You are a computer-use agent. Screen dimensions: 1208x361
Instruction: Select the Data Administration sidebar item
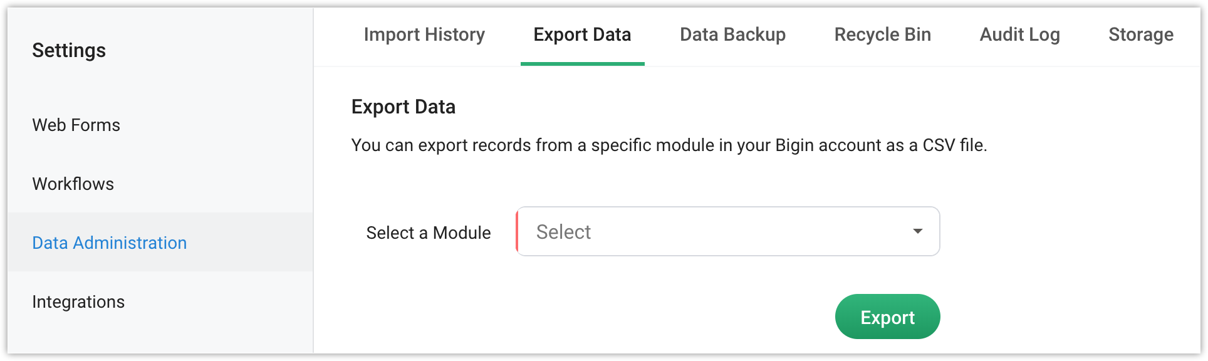(110, 243)
